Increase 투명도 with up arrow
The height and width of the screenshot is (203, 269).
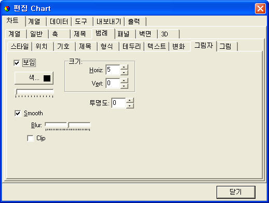coord(130,101)
